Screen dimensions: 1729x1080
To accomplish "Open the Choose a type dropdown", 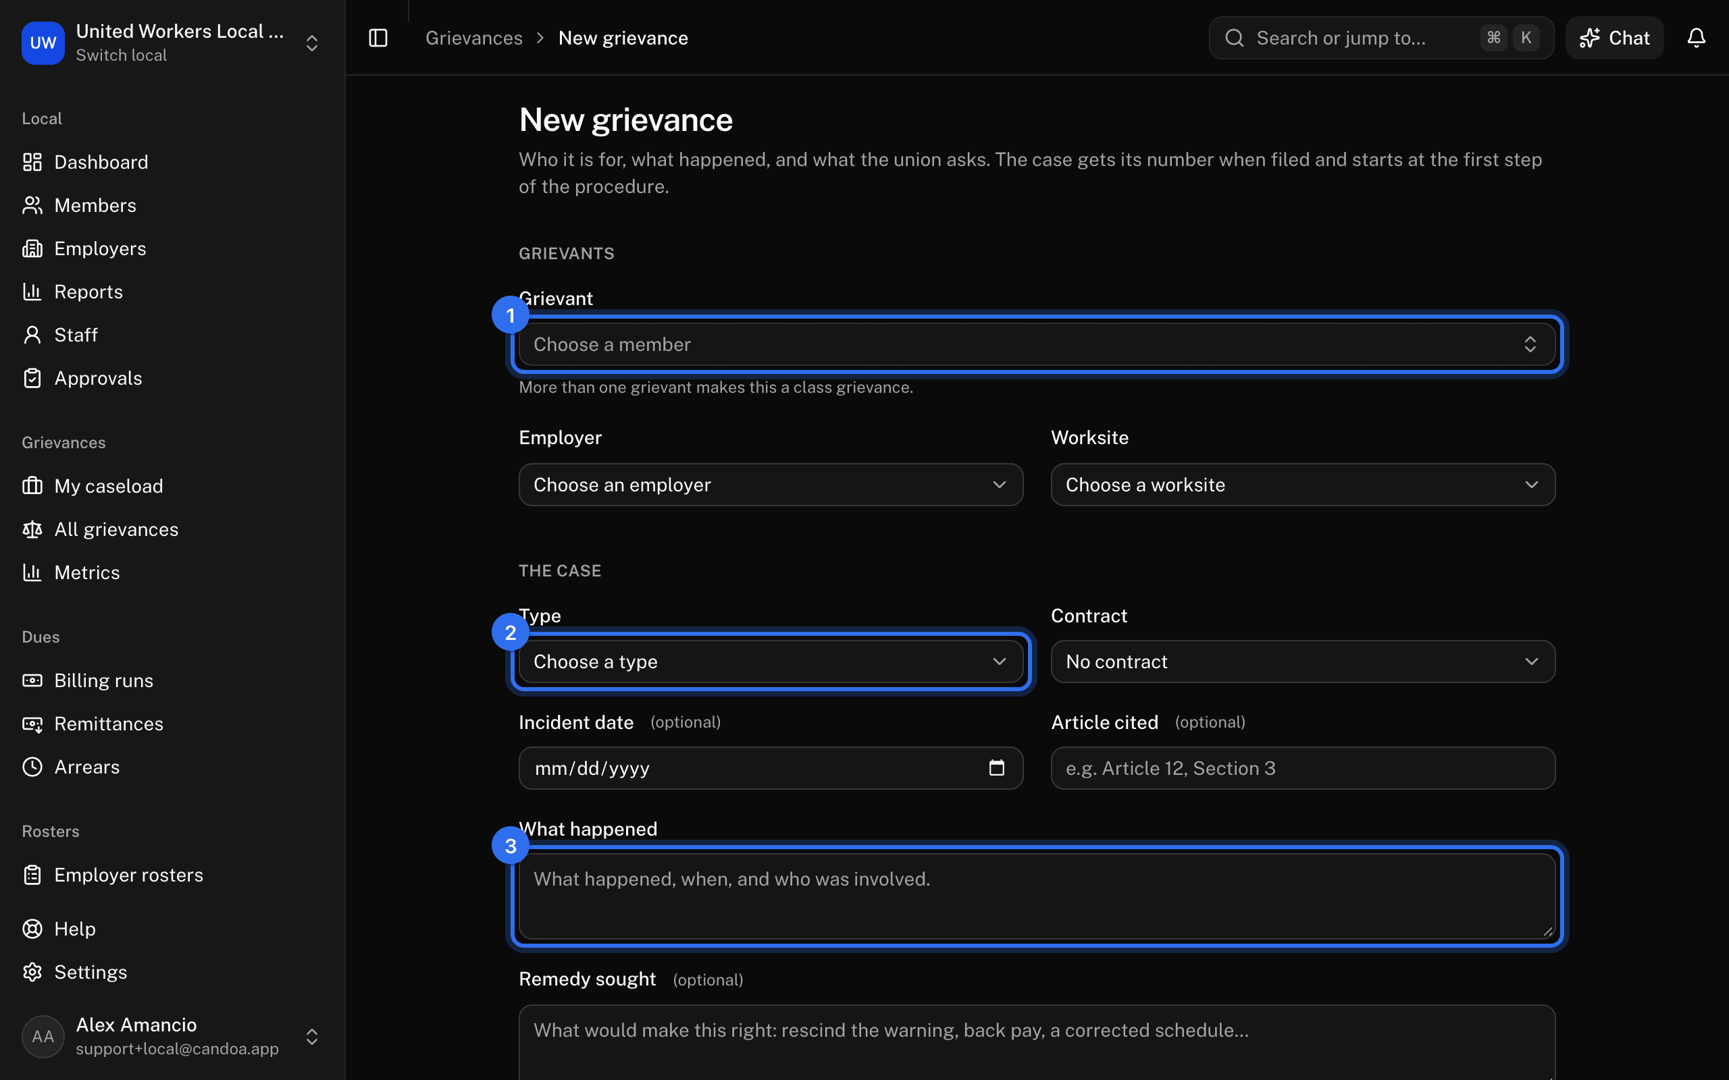I will point(770,661).
